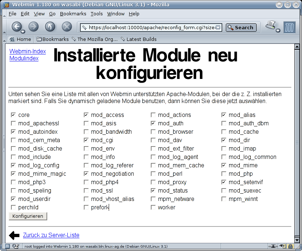Viewport: 302px width, 251px height.
Task: Open the Latest Builds bookmark
Action: 139,39
